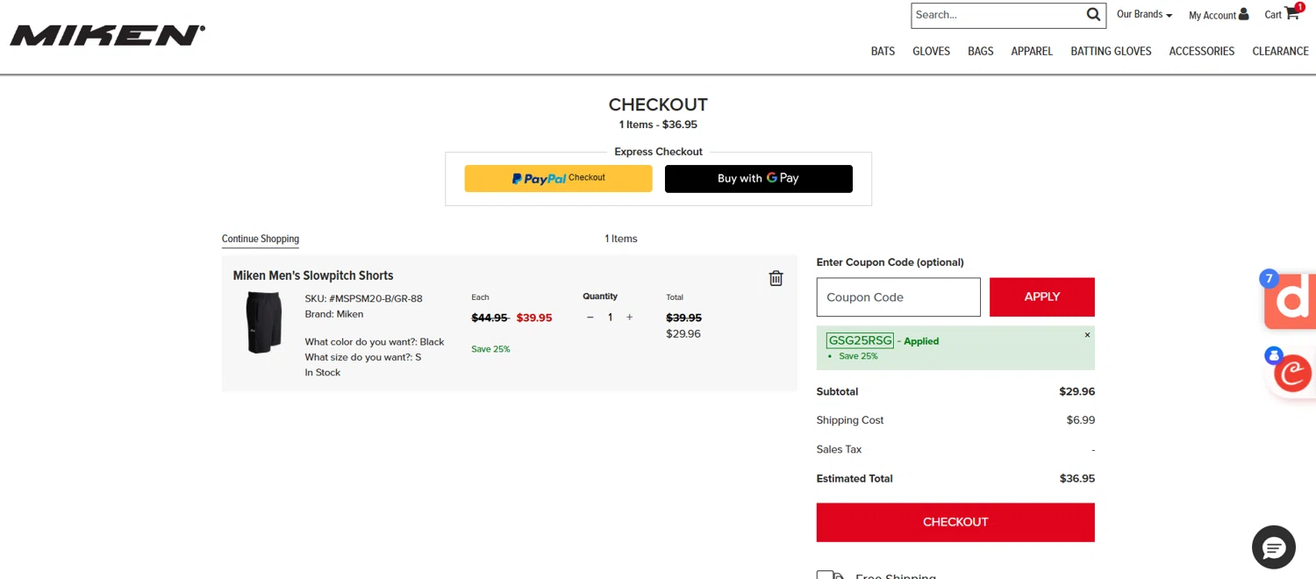Click the discounted item total $29.96
The width and height of the screenshot is (1316, 579).
[683, 333]
